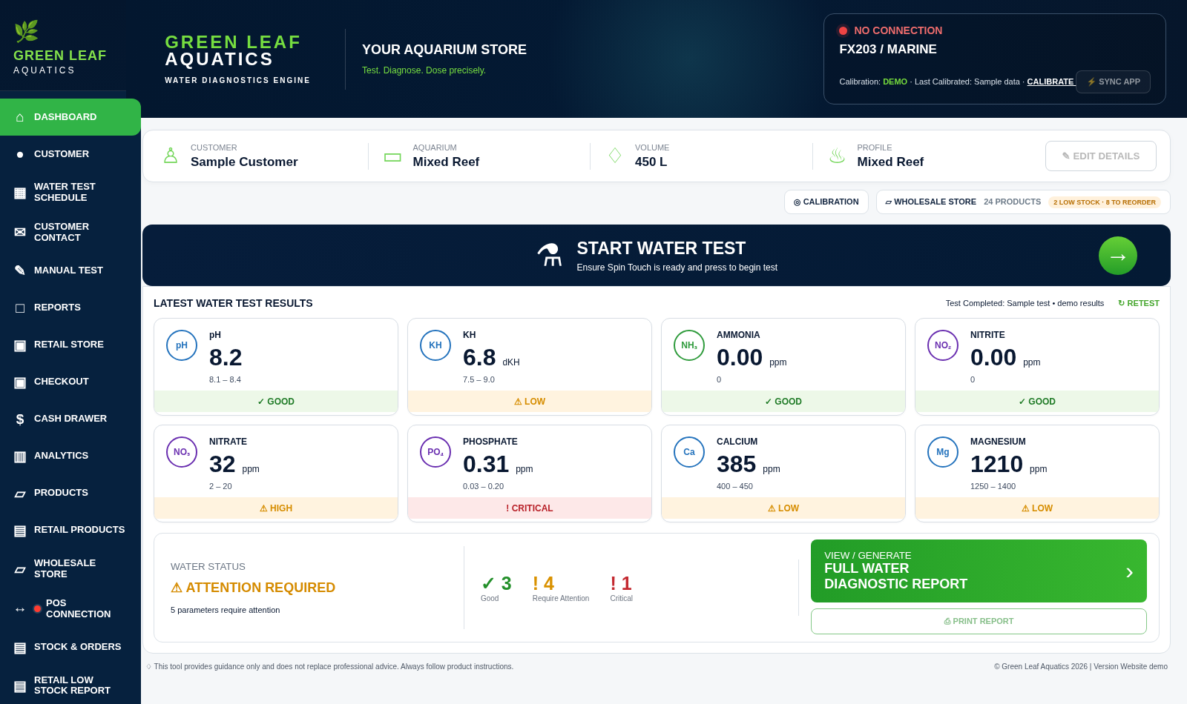The height and width of the screenshot is (704, 1187).
Task: Click the KH parameter circle icon
Action: coord(435,345)
